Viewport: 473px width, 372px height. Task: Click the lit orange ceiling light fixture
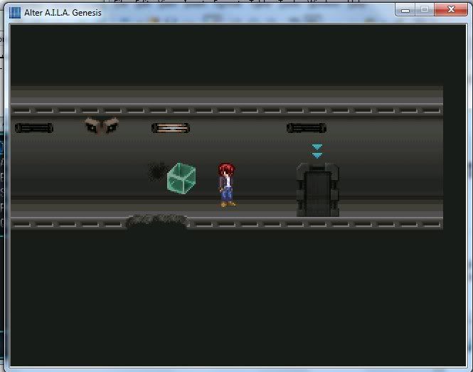171,128
